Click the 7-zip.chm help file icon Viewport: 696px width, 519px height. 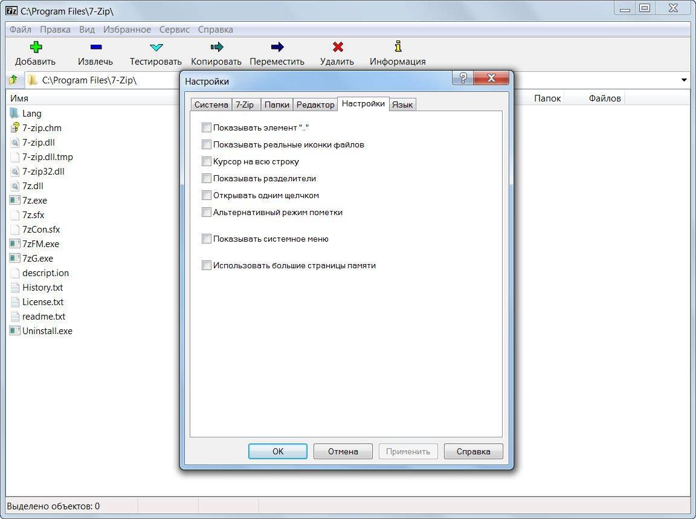14,128
